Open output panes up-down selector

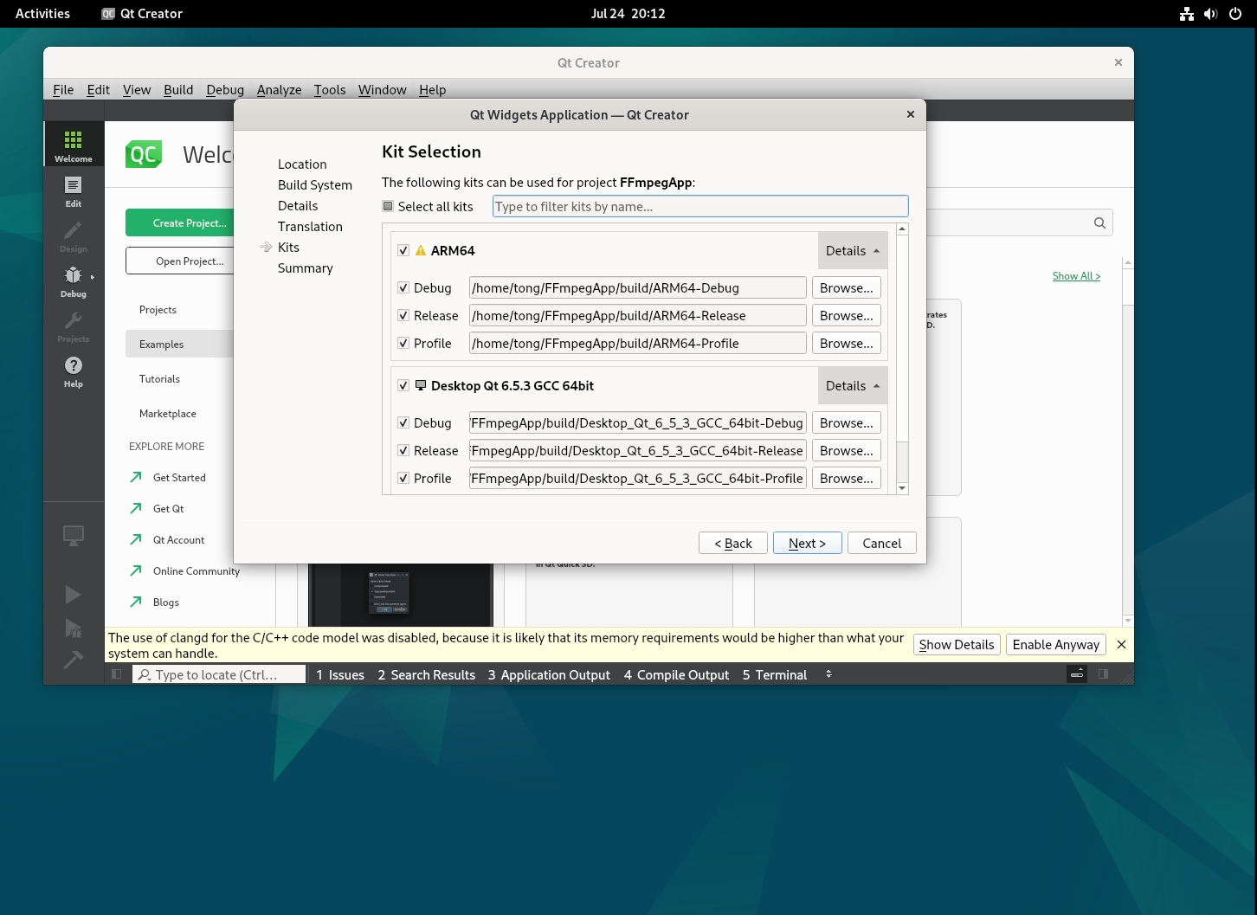tap(828, 674)
